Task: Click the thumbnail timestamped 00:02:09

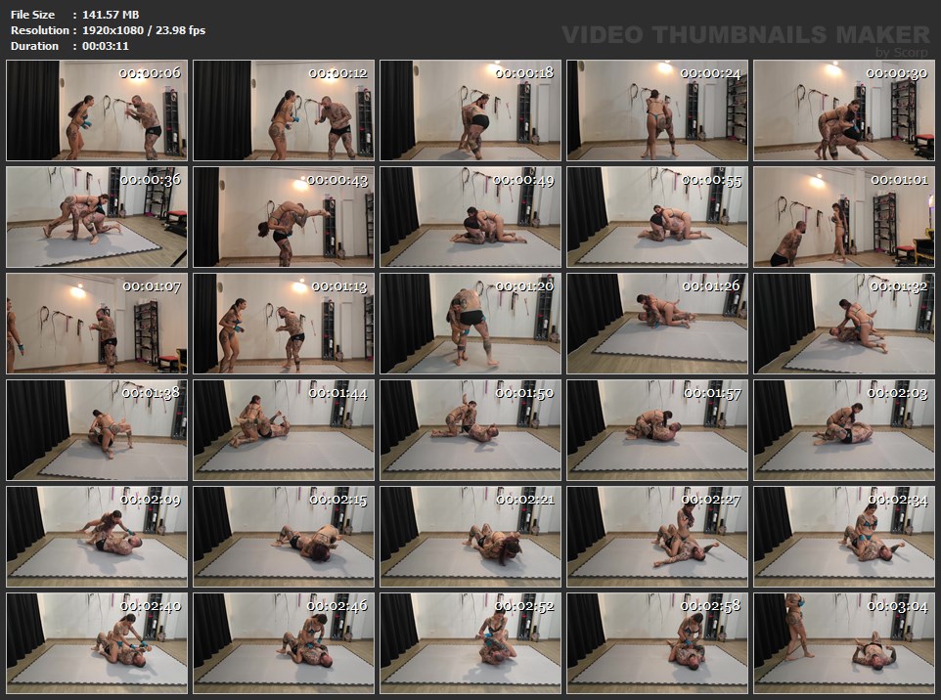Action: [97, 537]
